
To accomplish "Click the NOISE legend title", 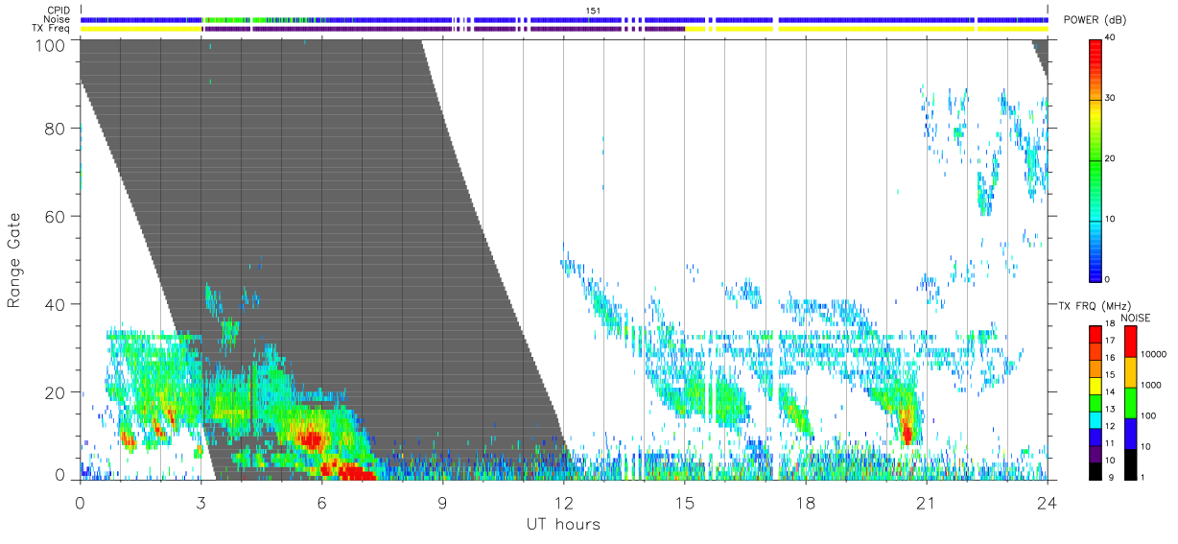I will pos(1135,318).
